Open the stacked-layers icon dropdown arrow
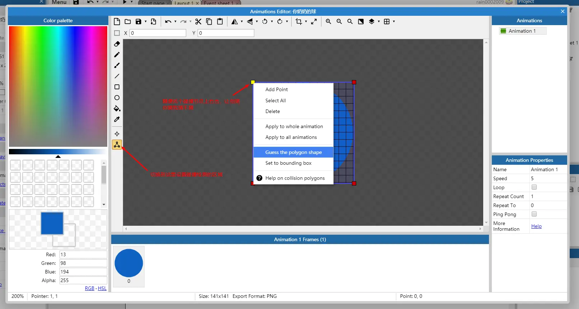 pyautogui.click(x=379, y=22)
